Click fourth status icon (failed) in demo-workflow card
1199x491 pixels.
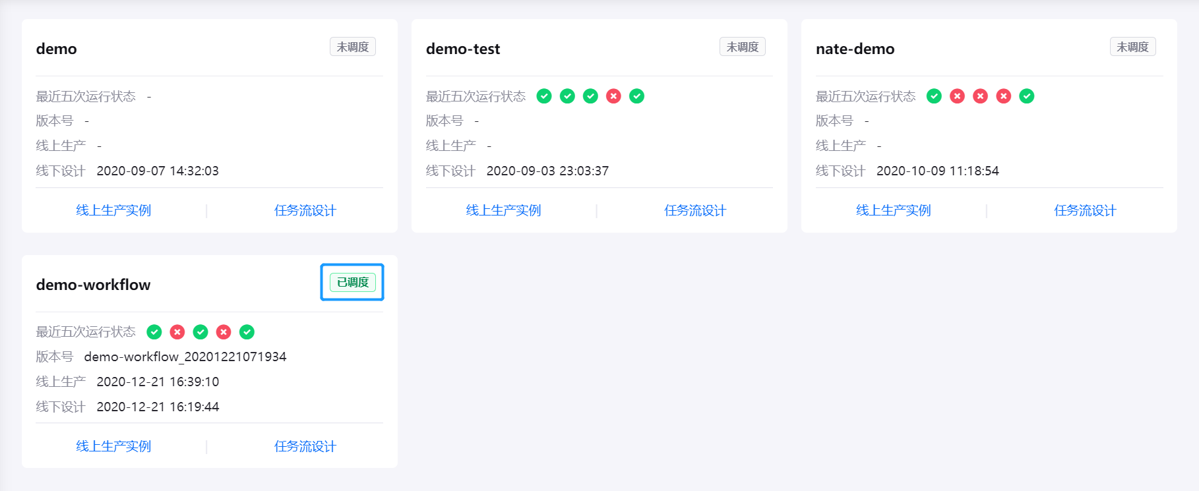tap(224, 332)
